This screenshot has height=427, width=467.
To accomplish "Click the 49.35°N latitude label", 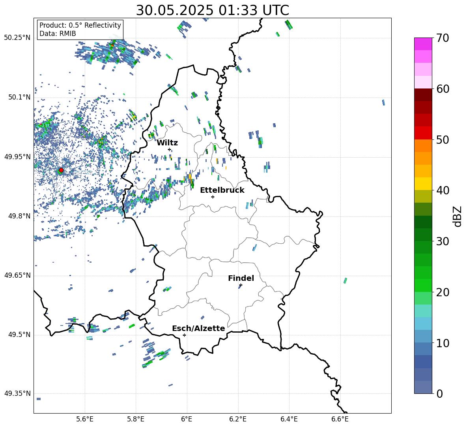I will (17, 393).
